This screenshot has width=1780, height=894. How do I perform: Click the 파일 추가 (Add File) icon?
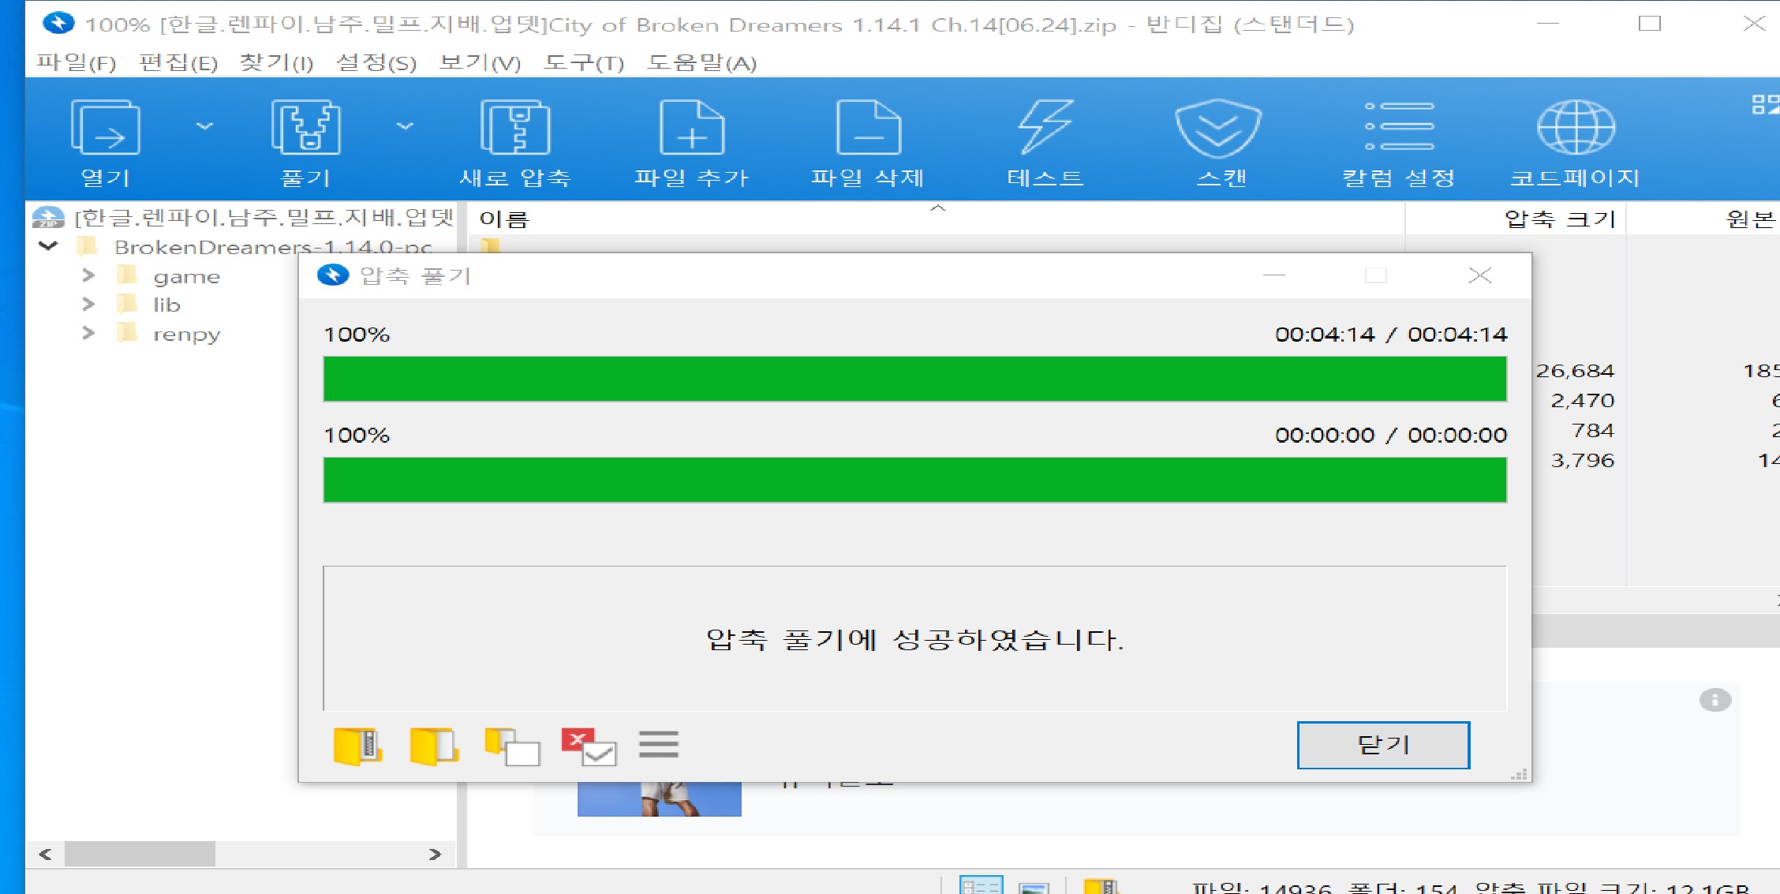[x=691, y=128]
